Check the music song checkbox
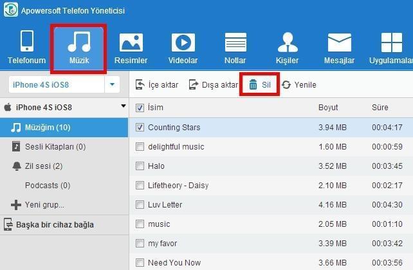Viewport: 413px width, 270px height. coord(140,224)
